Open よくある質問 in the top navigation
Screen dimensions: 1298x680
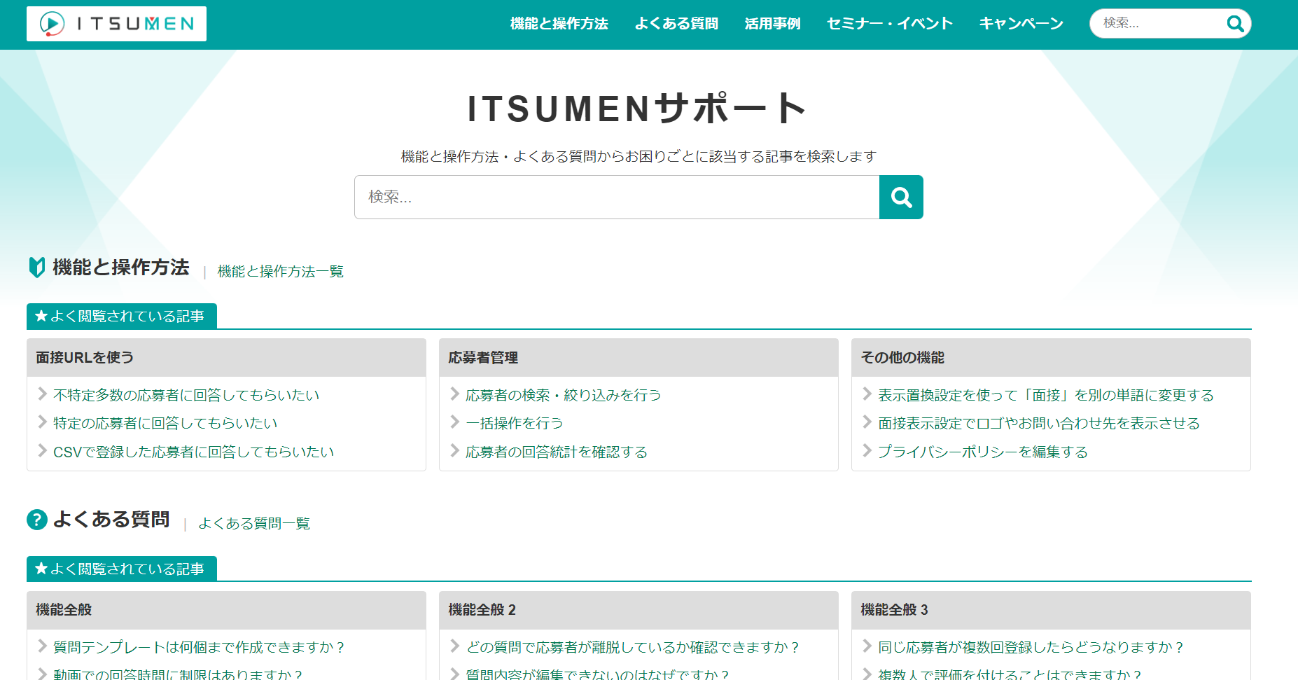click(676, 24)
